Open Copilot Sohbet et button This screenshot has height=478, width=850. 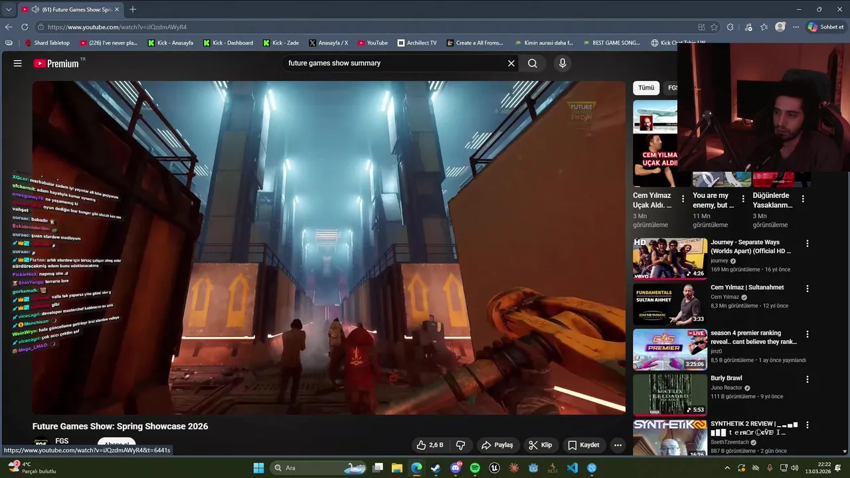coord(825,27)
